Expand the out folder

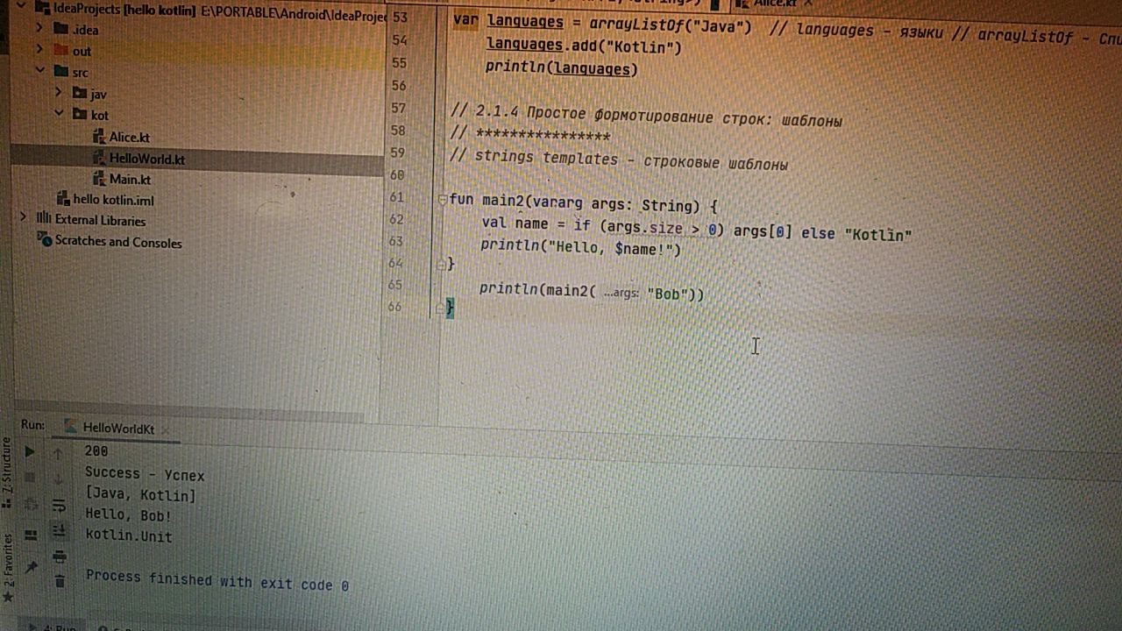click(x=39, y=49)
